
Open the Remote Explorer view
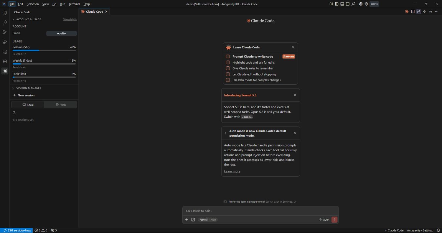[x=5, y=52]
